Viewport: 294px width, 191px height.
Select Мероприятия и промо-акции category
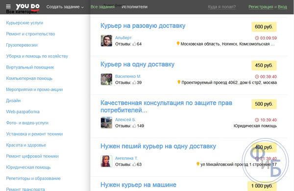[34, 90]
